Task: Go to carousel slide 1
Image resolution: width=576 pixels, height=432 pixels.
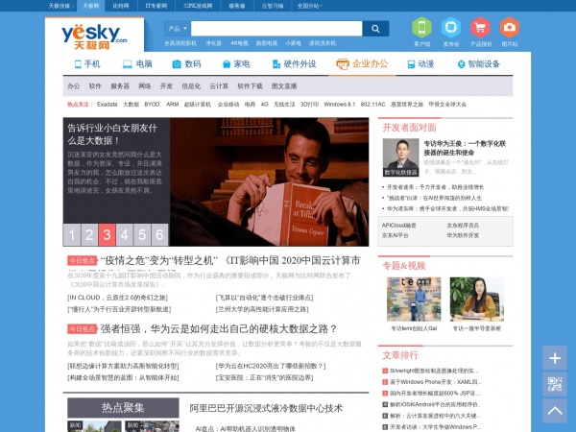Action: tap(72, 235)
